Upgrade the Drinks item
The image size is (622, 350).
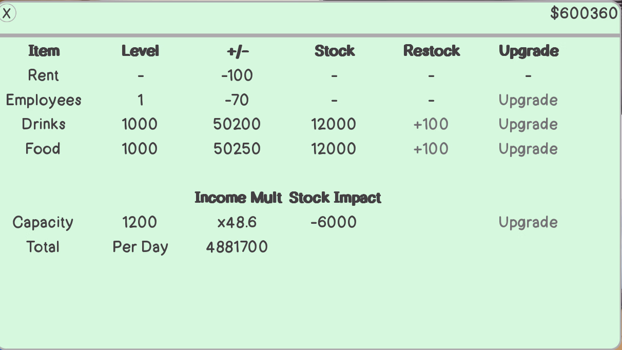(x=528, y=124)
